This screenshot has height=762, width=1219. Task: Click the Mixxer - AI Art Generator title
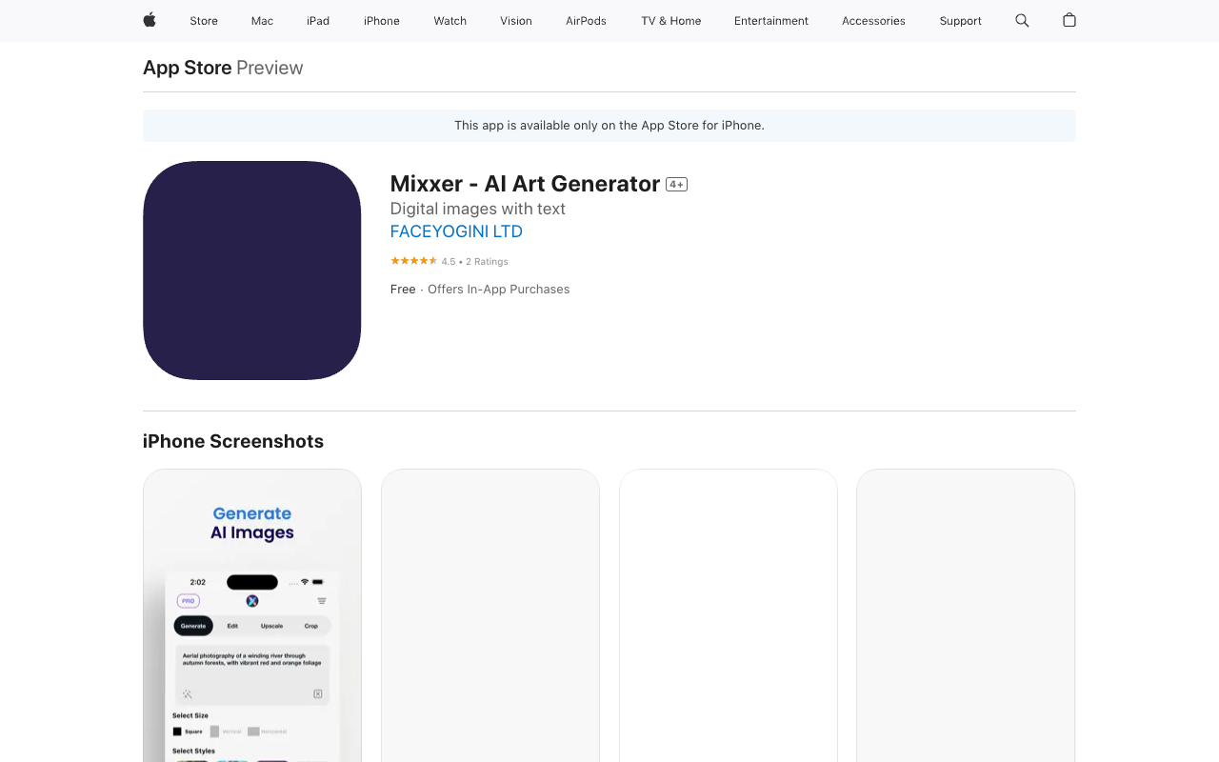pyautogui.click(x=525, y=184)
